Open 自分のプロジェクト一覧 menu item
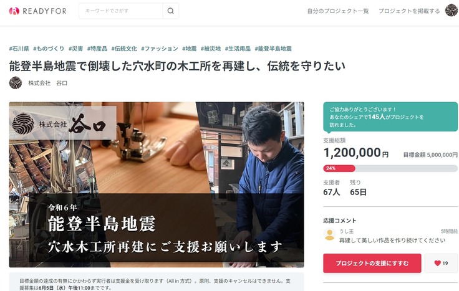 [338, 11]
